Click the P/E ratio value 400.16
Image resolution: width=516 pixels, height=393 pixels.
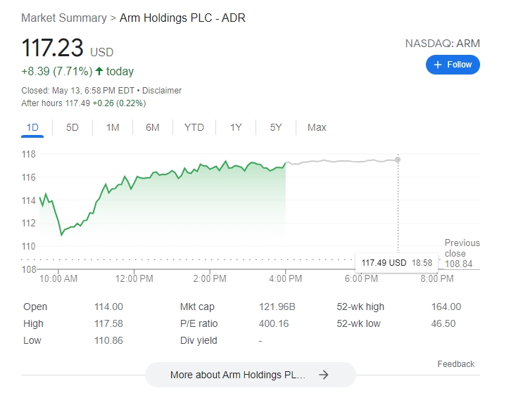(x=274, y=323)
